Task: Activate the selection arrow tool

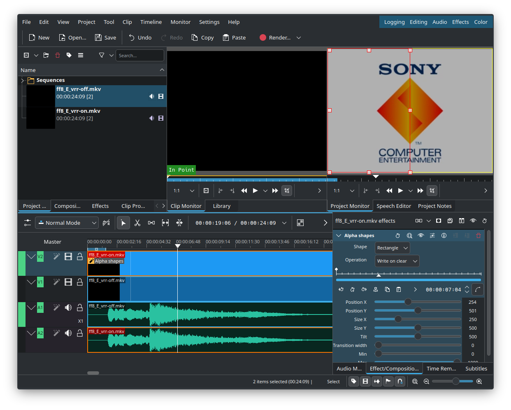Action: [123, 223]
